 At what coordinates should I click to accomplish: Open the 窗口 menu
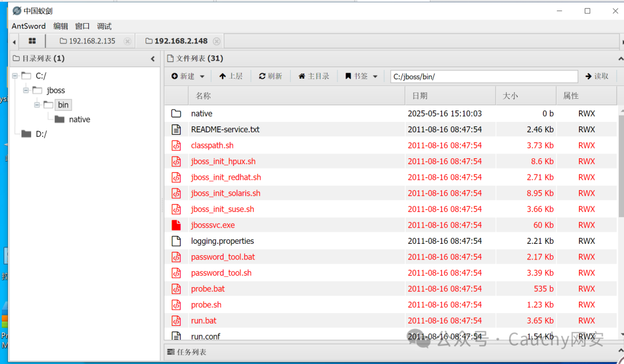83,26
